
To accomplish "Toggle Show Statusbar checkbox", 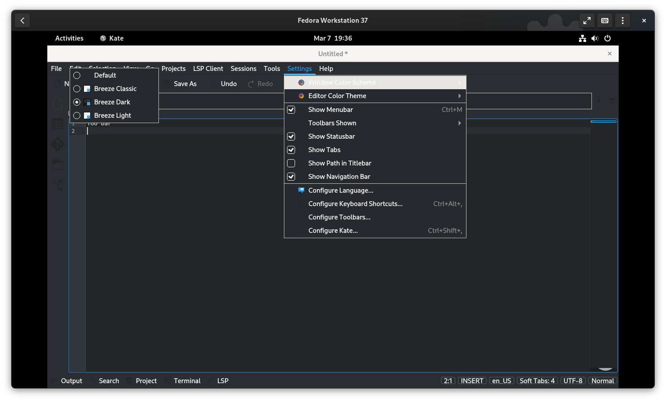I will (x=291, y=136).
